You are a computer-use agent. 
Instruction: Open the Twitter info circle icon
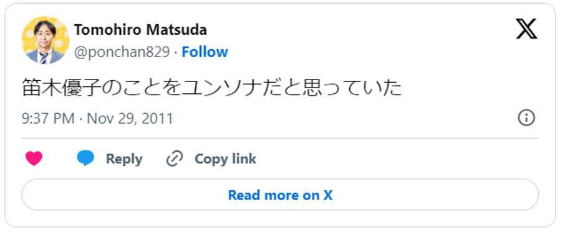526,118
